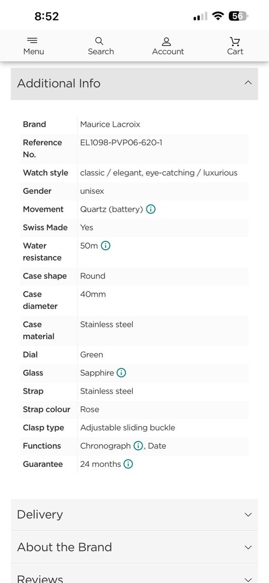Show info about 50m water resistance

[x=106, y=246]
